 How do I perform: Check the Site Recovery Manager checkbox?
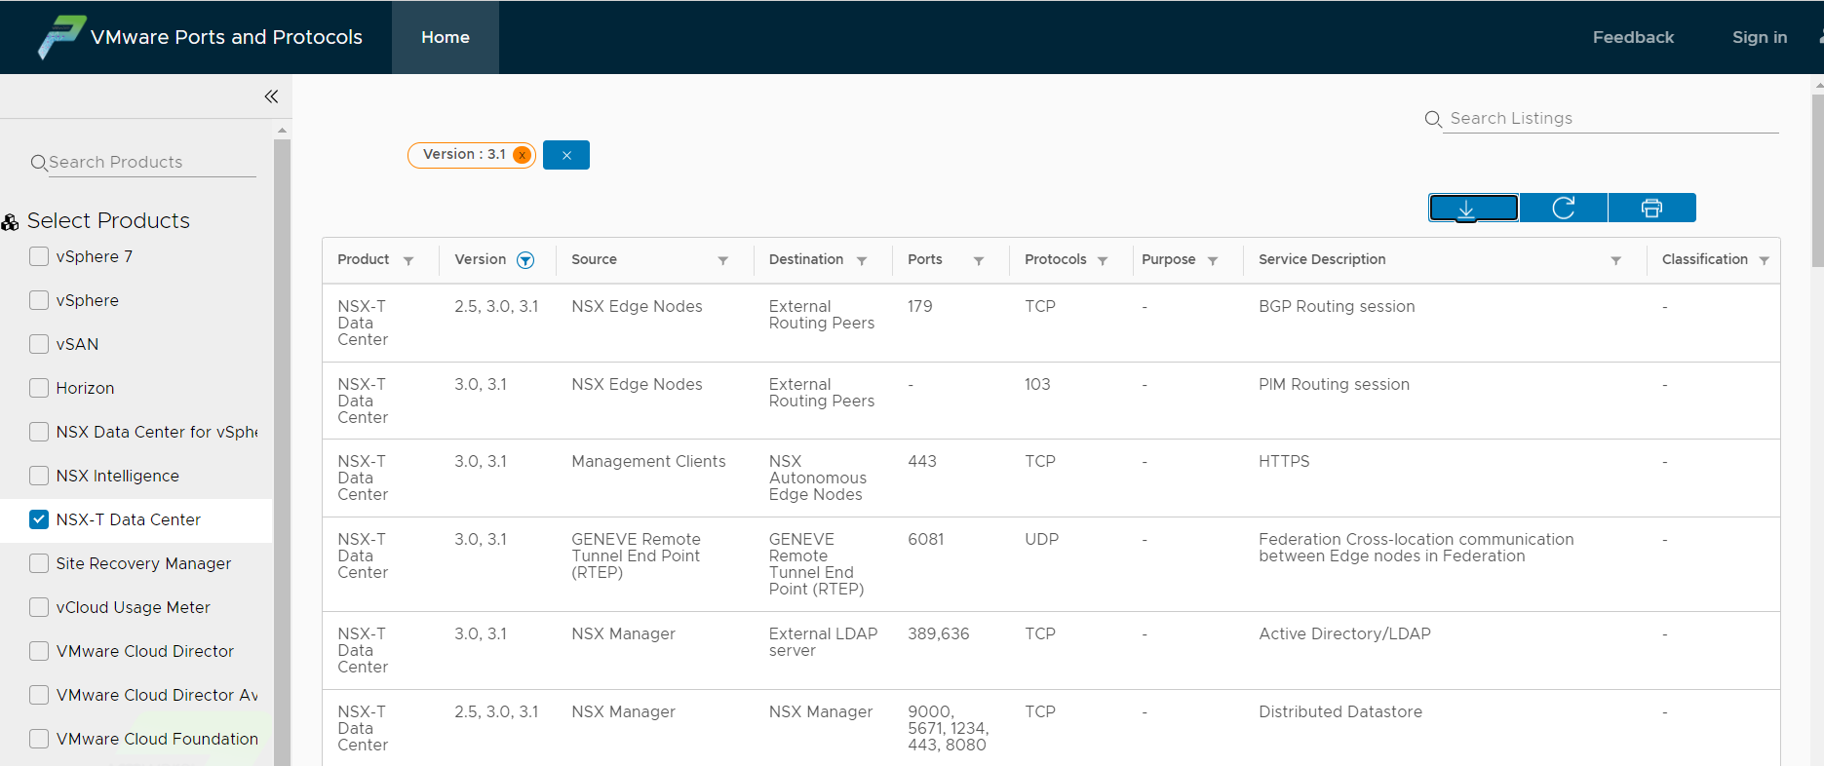(39, 563)
